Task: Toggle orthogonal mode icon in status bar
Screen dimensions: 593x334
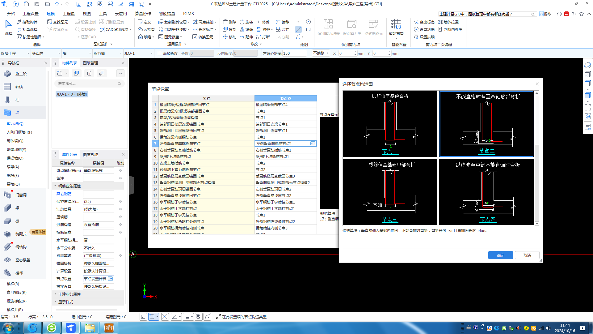Action: click(143, 317)
